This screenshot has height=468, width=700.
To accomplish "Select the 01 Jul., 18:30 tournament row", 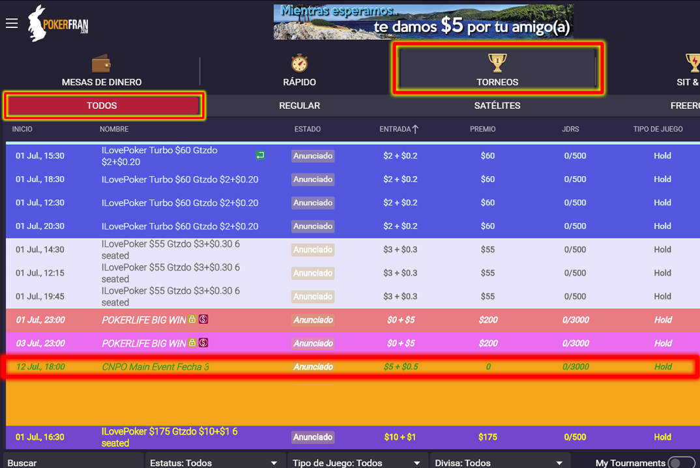I will point(353,179).
